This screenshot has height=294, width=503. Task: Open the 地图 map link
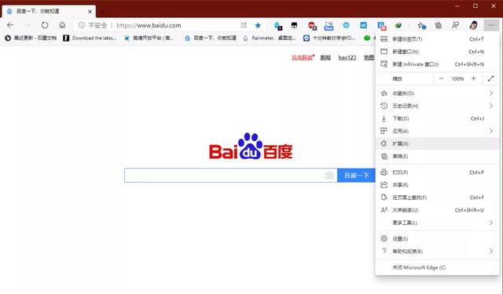tap(369, 57)
